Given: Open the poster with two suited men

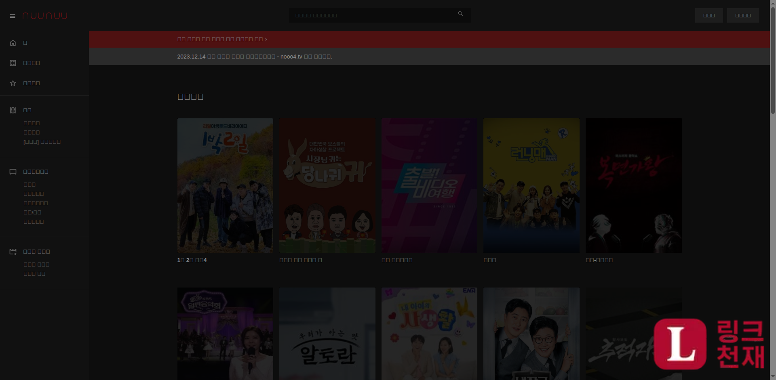Looking at the screenshot, I should point(531,334).
